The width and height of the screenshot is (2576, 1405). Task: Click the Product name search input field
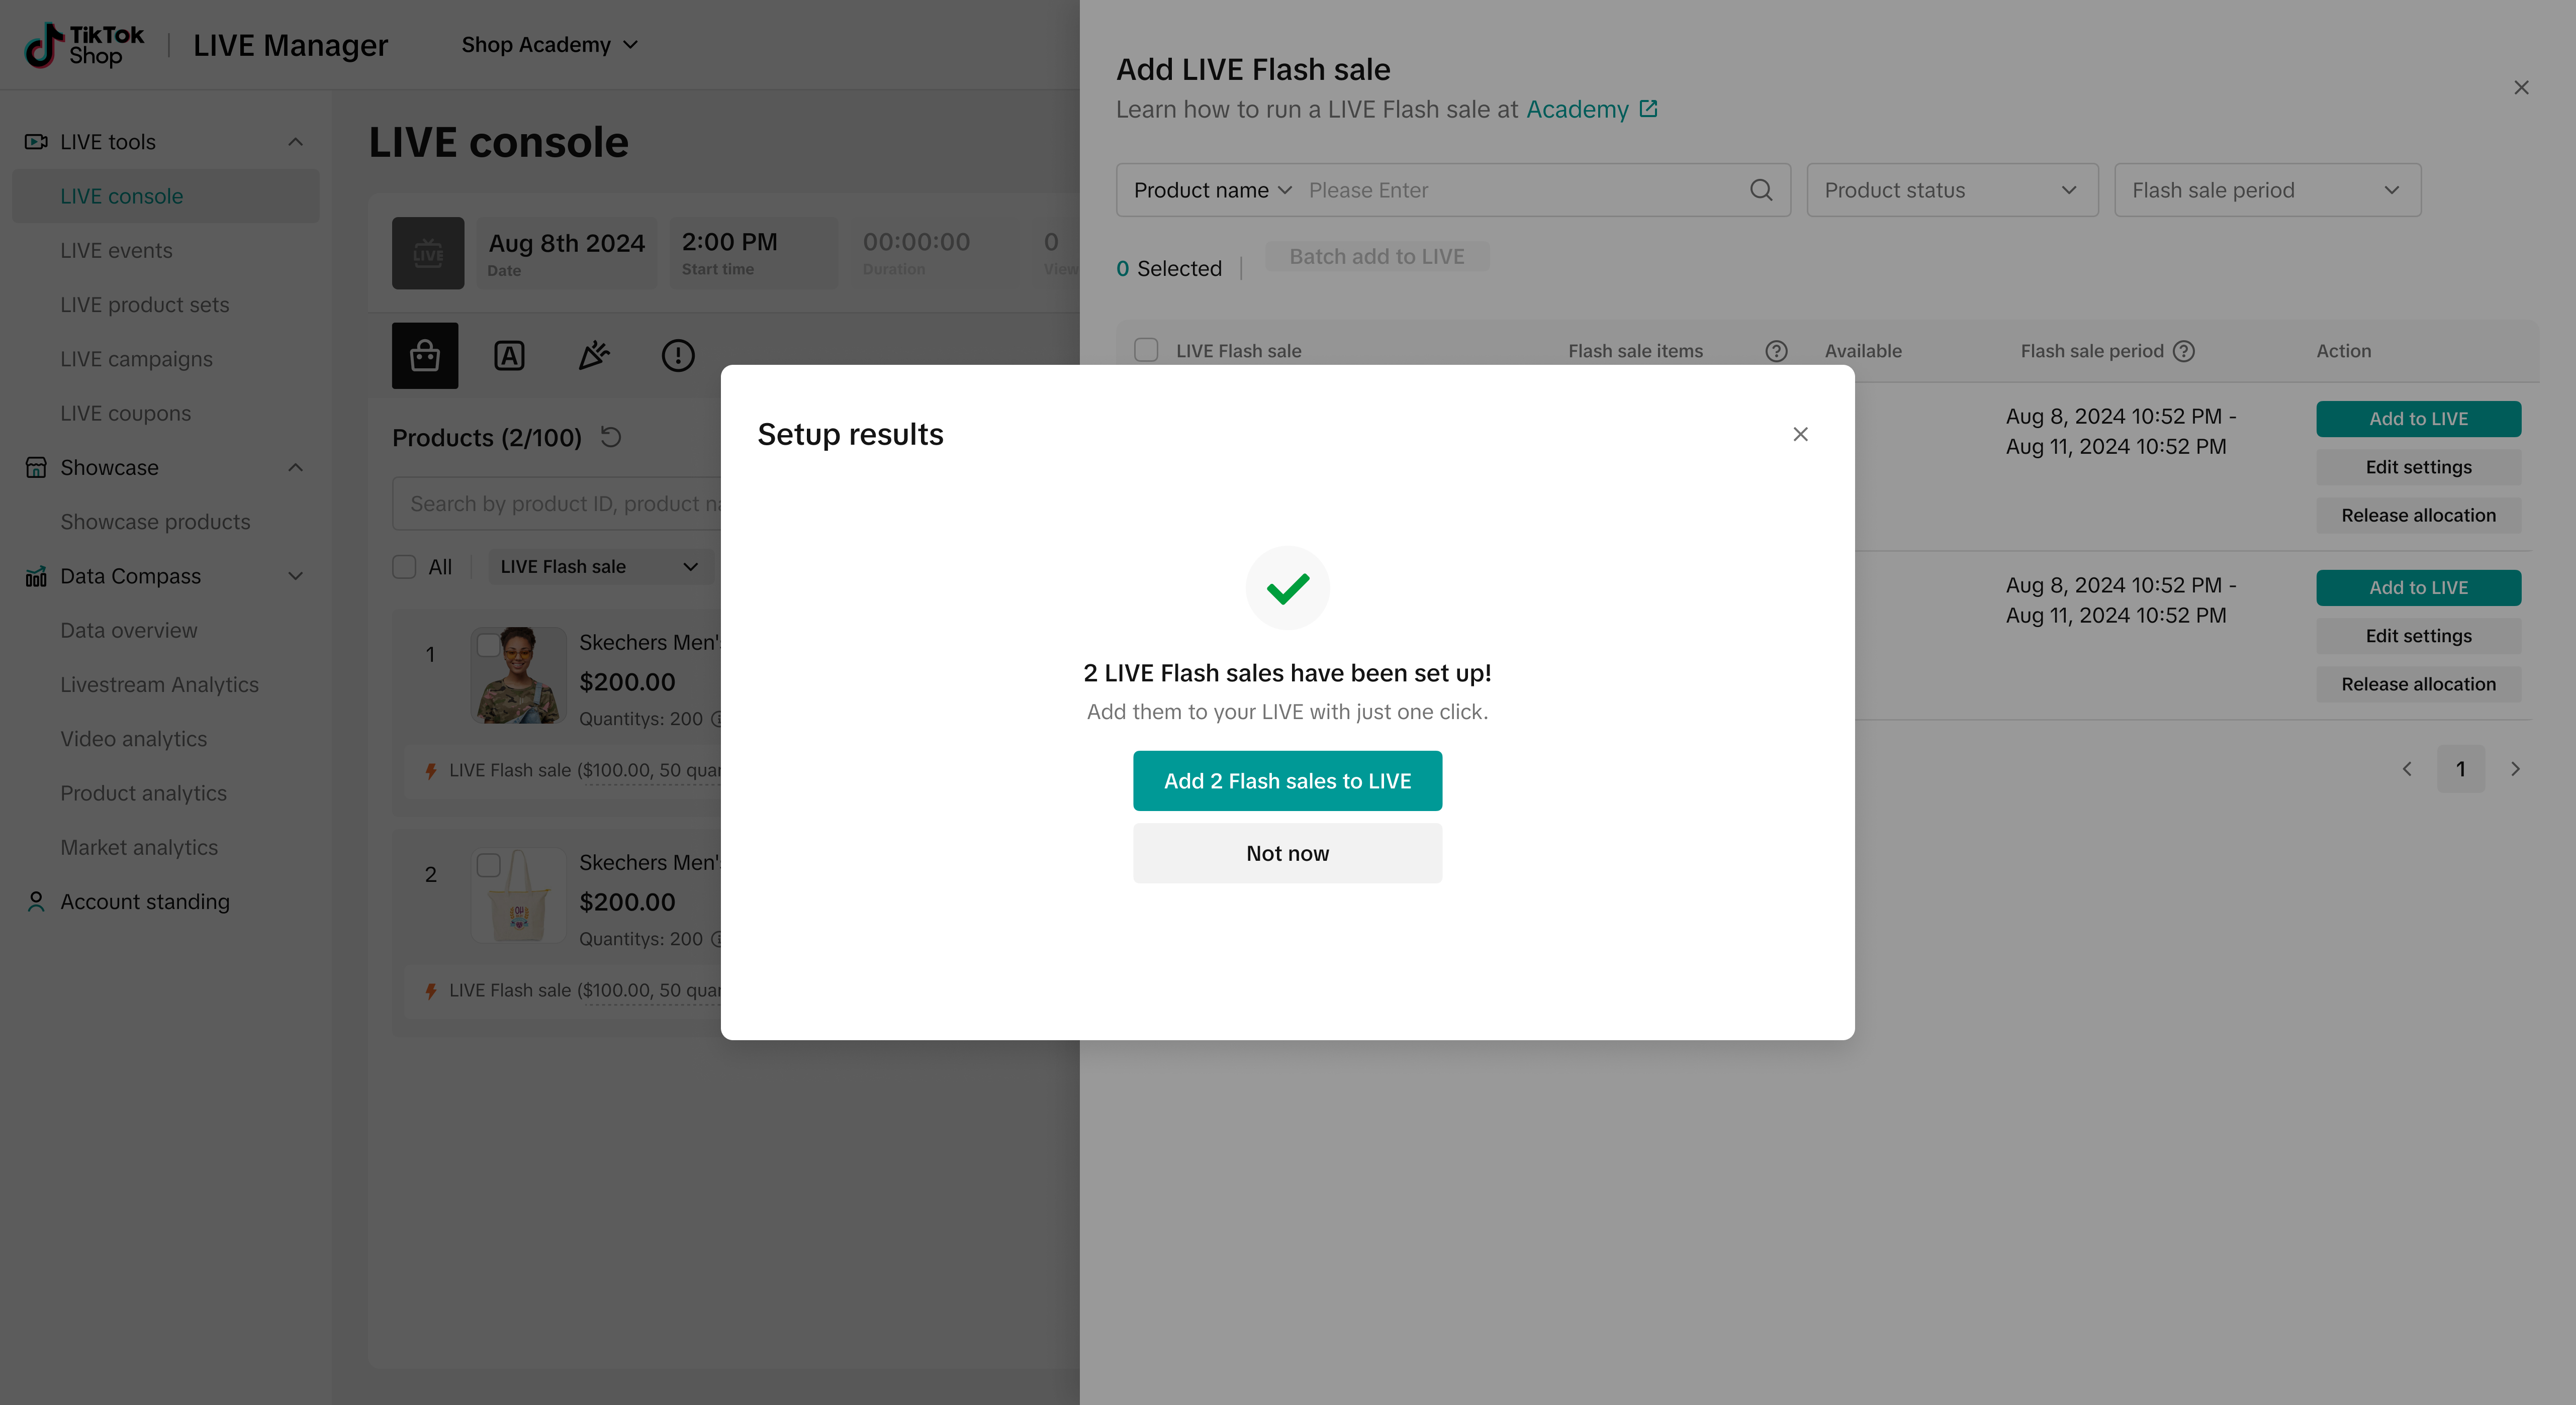point(1520,190)
